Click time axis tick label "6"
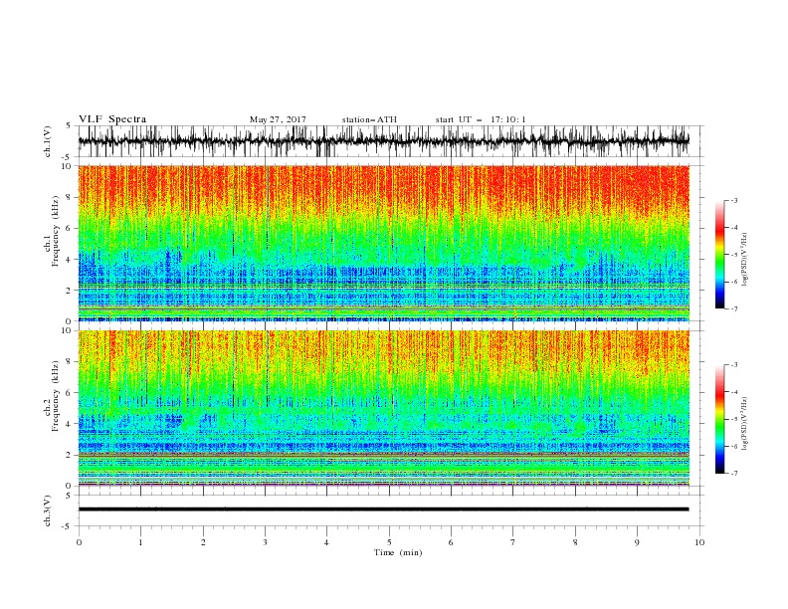The height and width of the screenshot is (609, 788). coord(451,542)
